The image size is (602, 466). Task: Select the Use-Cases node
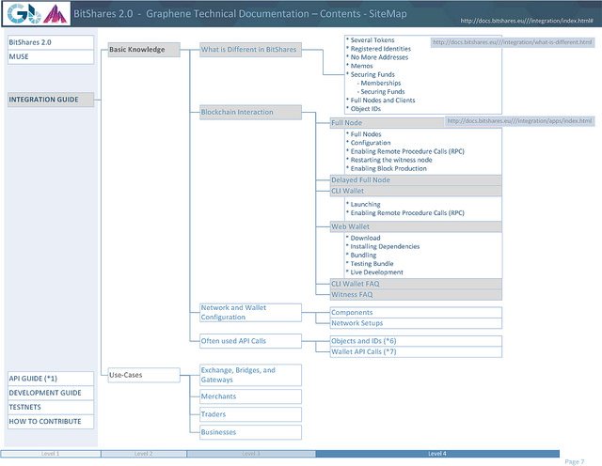[x=144, y=375]
